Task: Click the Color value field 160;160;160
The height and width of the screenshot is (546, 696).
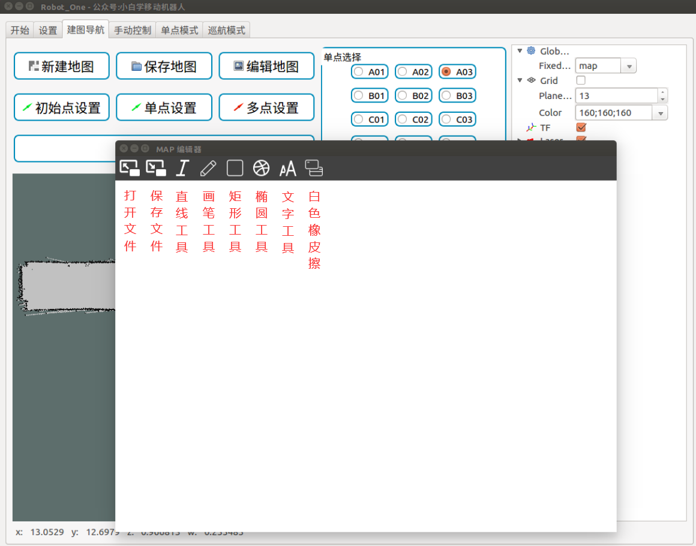Action: click(614, 113)
